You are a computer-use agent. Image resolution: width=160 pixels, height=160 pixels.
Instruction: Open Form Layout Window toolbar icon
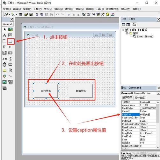pyautogui.click(x=93, y=14)
